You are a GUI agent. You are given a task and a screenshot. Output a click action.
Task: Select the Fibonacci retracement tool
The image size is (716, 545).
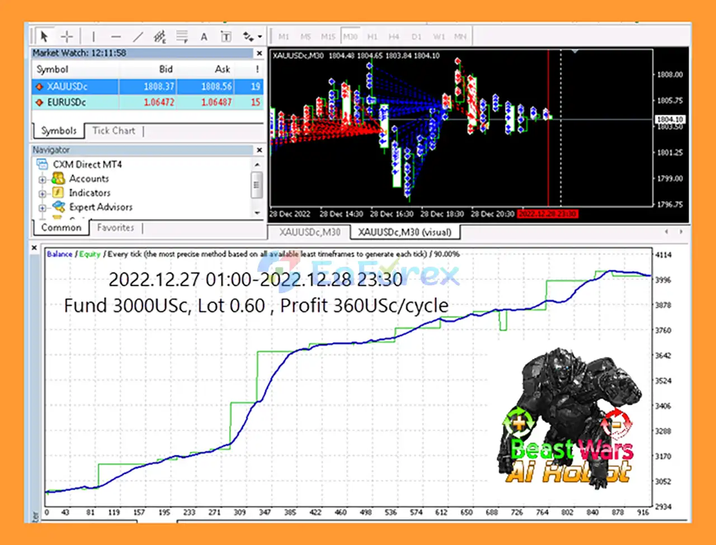[182, 37]
